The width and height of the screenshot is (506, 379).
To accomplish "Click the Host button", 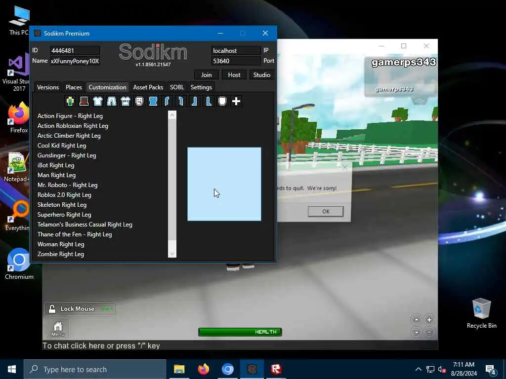I will coord(234,75).
